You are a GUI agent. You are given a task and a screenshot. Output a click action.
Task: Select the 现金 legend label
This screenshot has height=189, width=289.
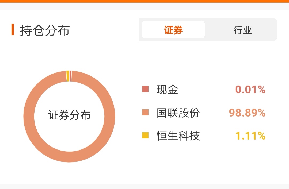tap(167, 90)
